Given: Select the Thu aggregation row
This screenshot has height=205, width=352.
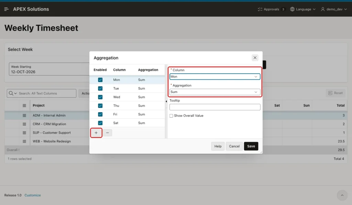Looking at the screenshot, I should [127, 105].
